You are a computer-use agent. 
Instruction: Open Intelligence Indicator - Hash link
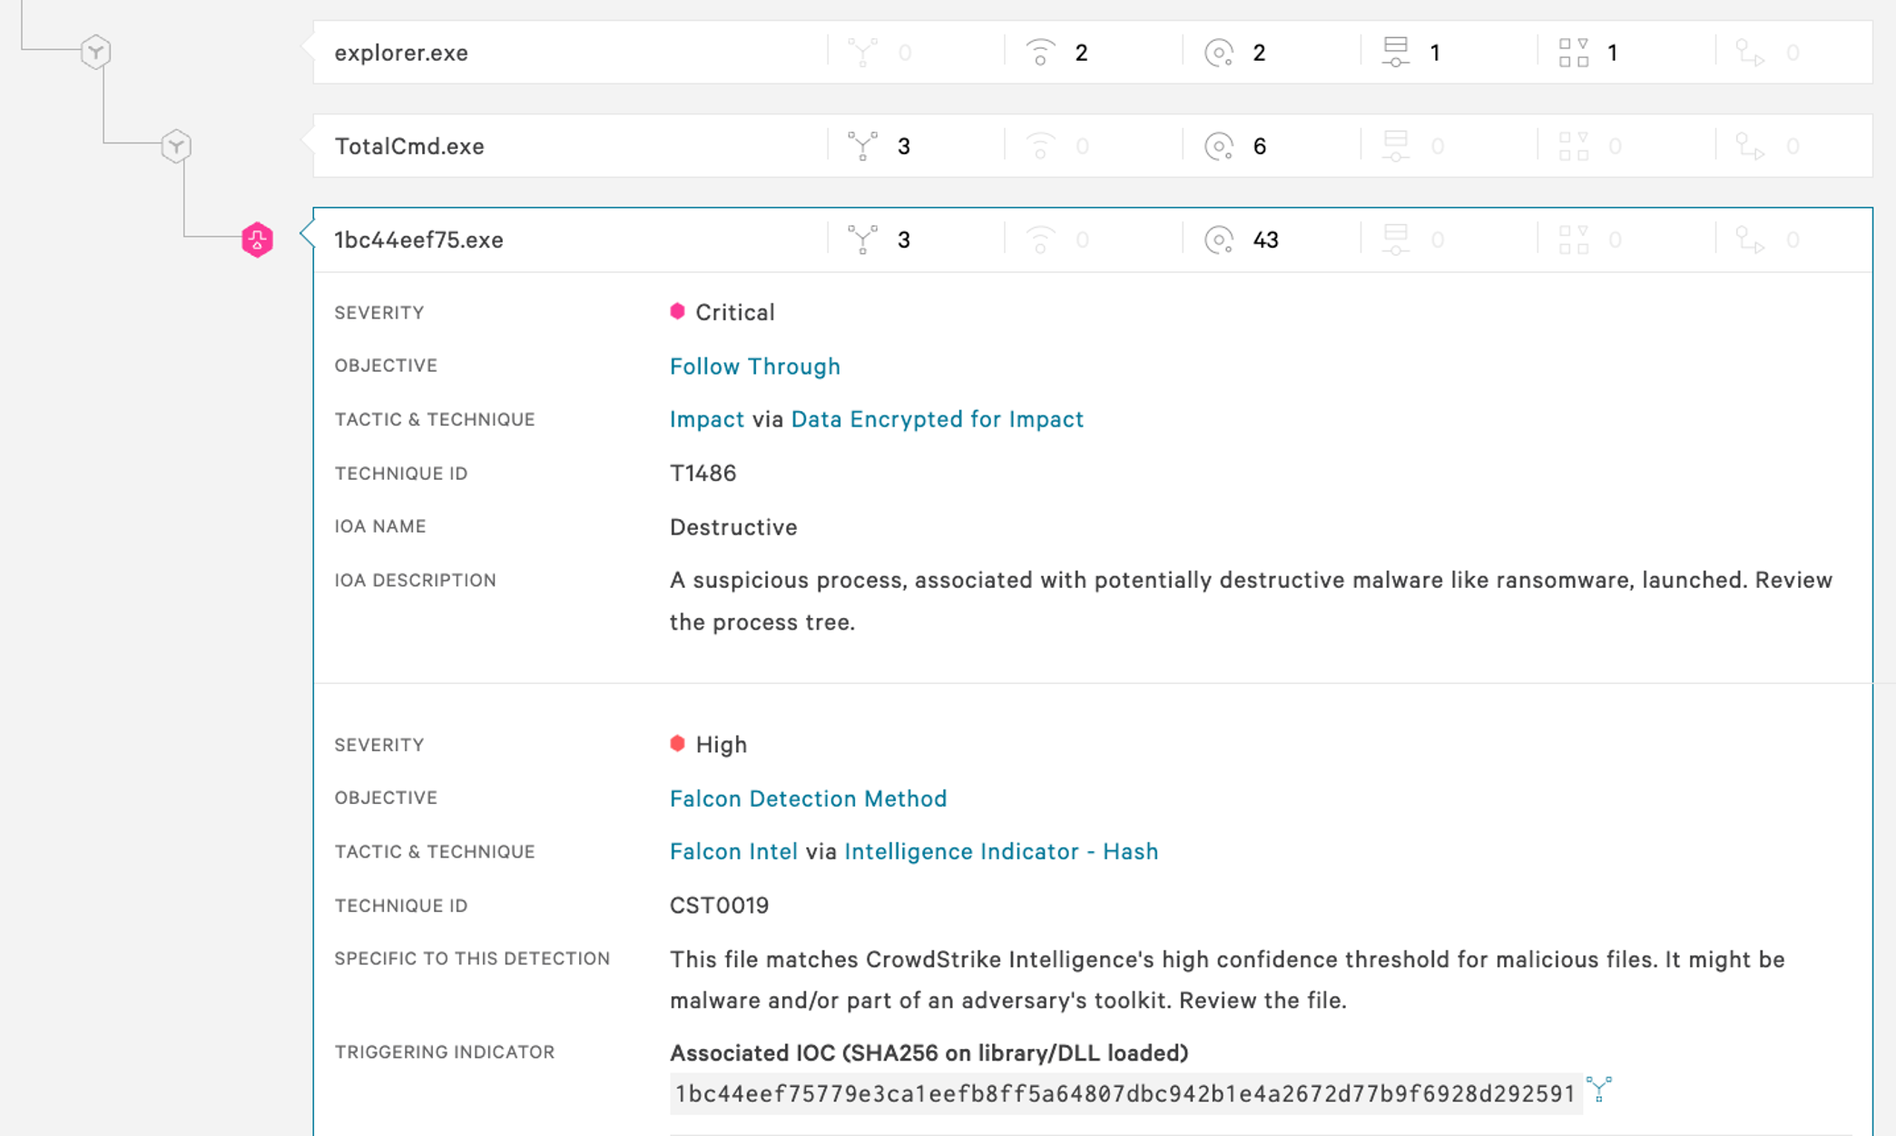(x=1001, y=851)
